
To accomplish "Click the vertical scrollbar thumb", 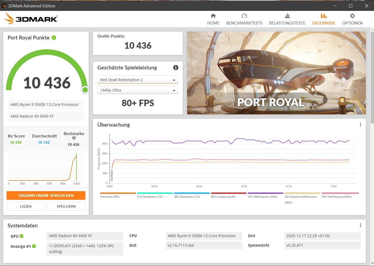I will [x=372, y=78].
